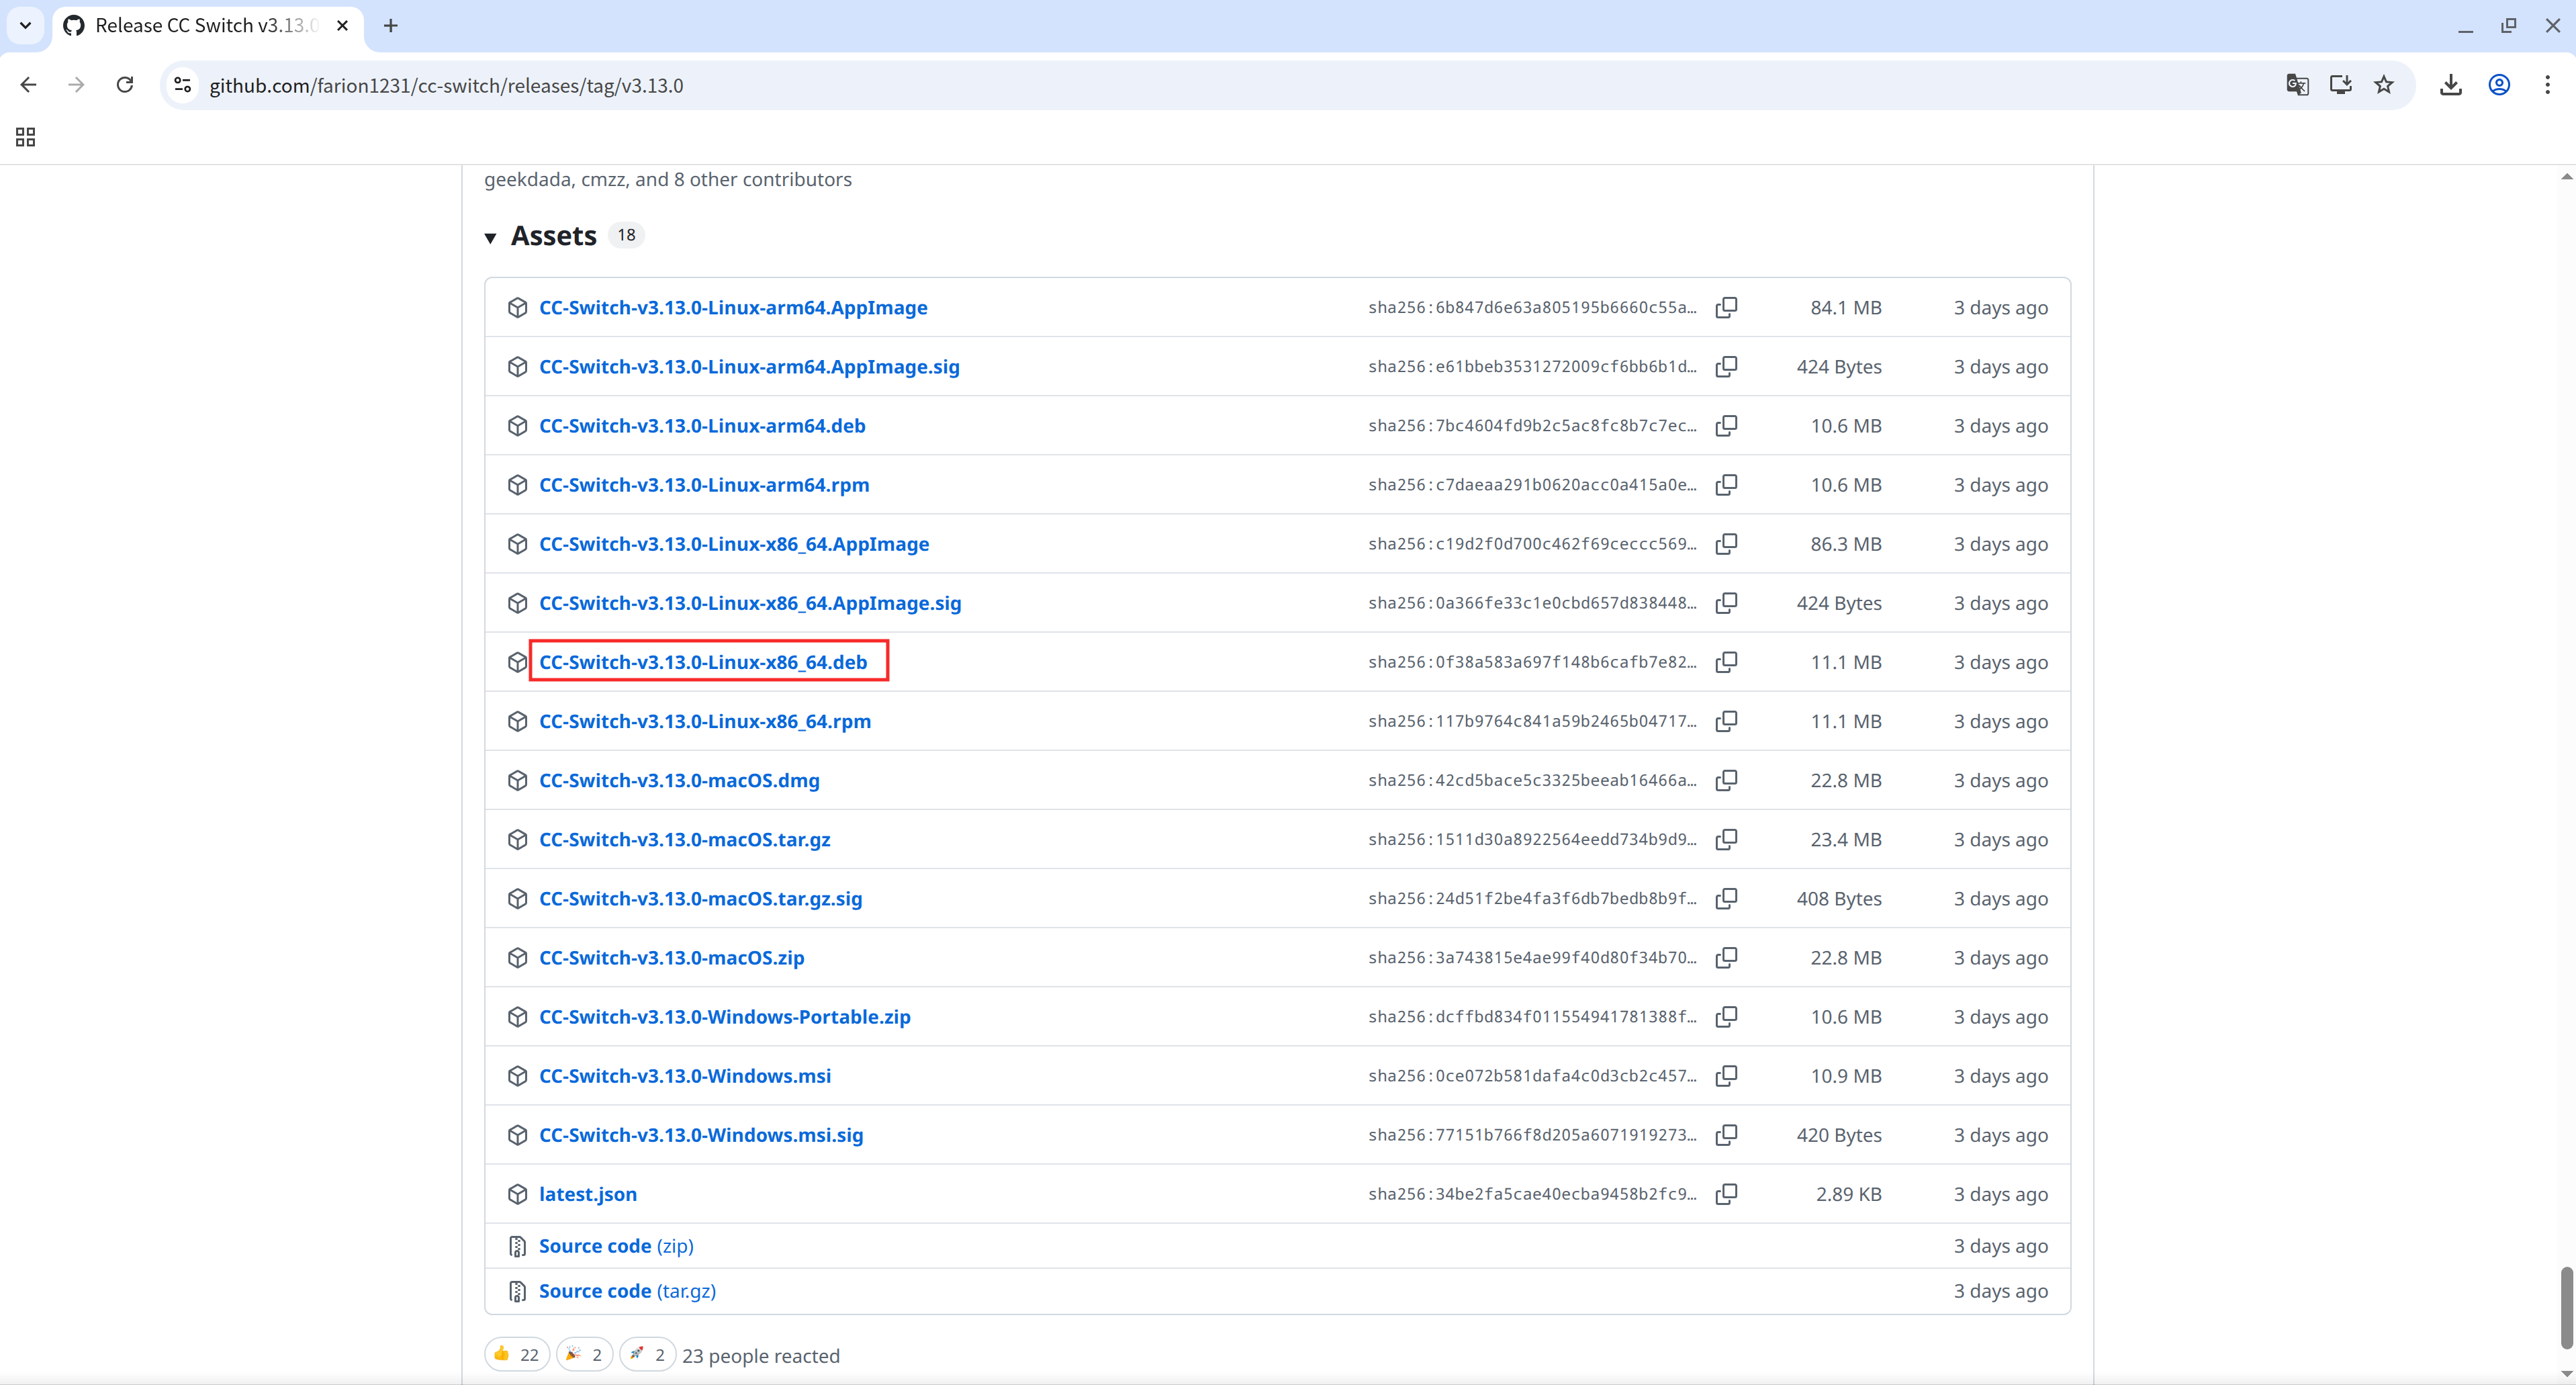2576x1385 pixels.
Task: Copy sha256 hash of Windows.msi asset
Action: click(x=1726, y=1076)
